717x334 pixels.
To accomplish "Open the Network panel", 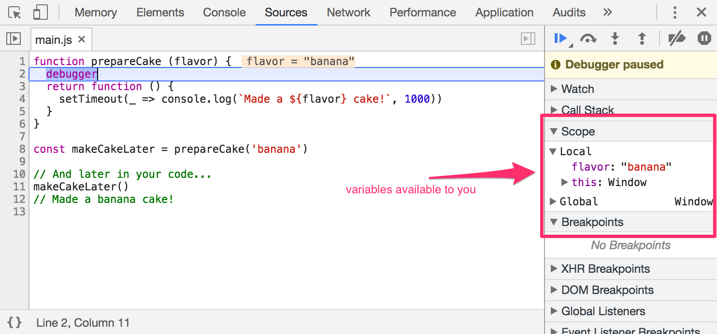I will [x=348, y=12].
